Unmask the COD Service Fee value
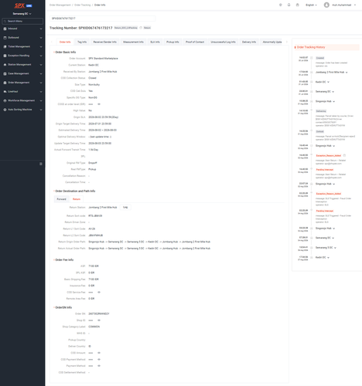 [x=99, y=293]
